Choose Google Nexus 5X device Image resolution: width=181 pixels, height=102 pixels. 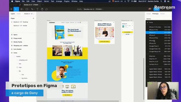point(159,52)
